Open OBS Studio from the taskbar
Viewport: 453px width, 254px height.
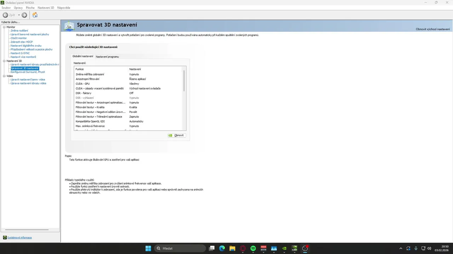(305, 248)
